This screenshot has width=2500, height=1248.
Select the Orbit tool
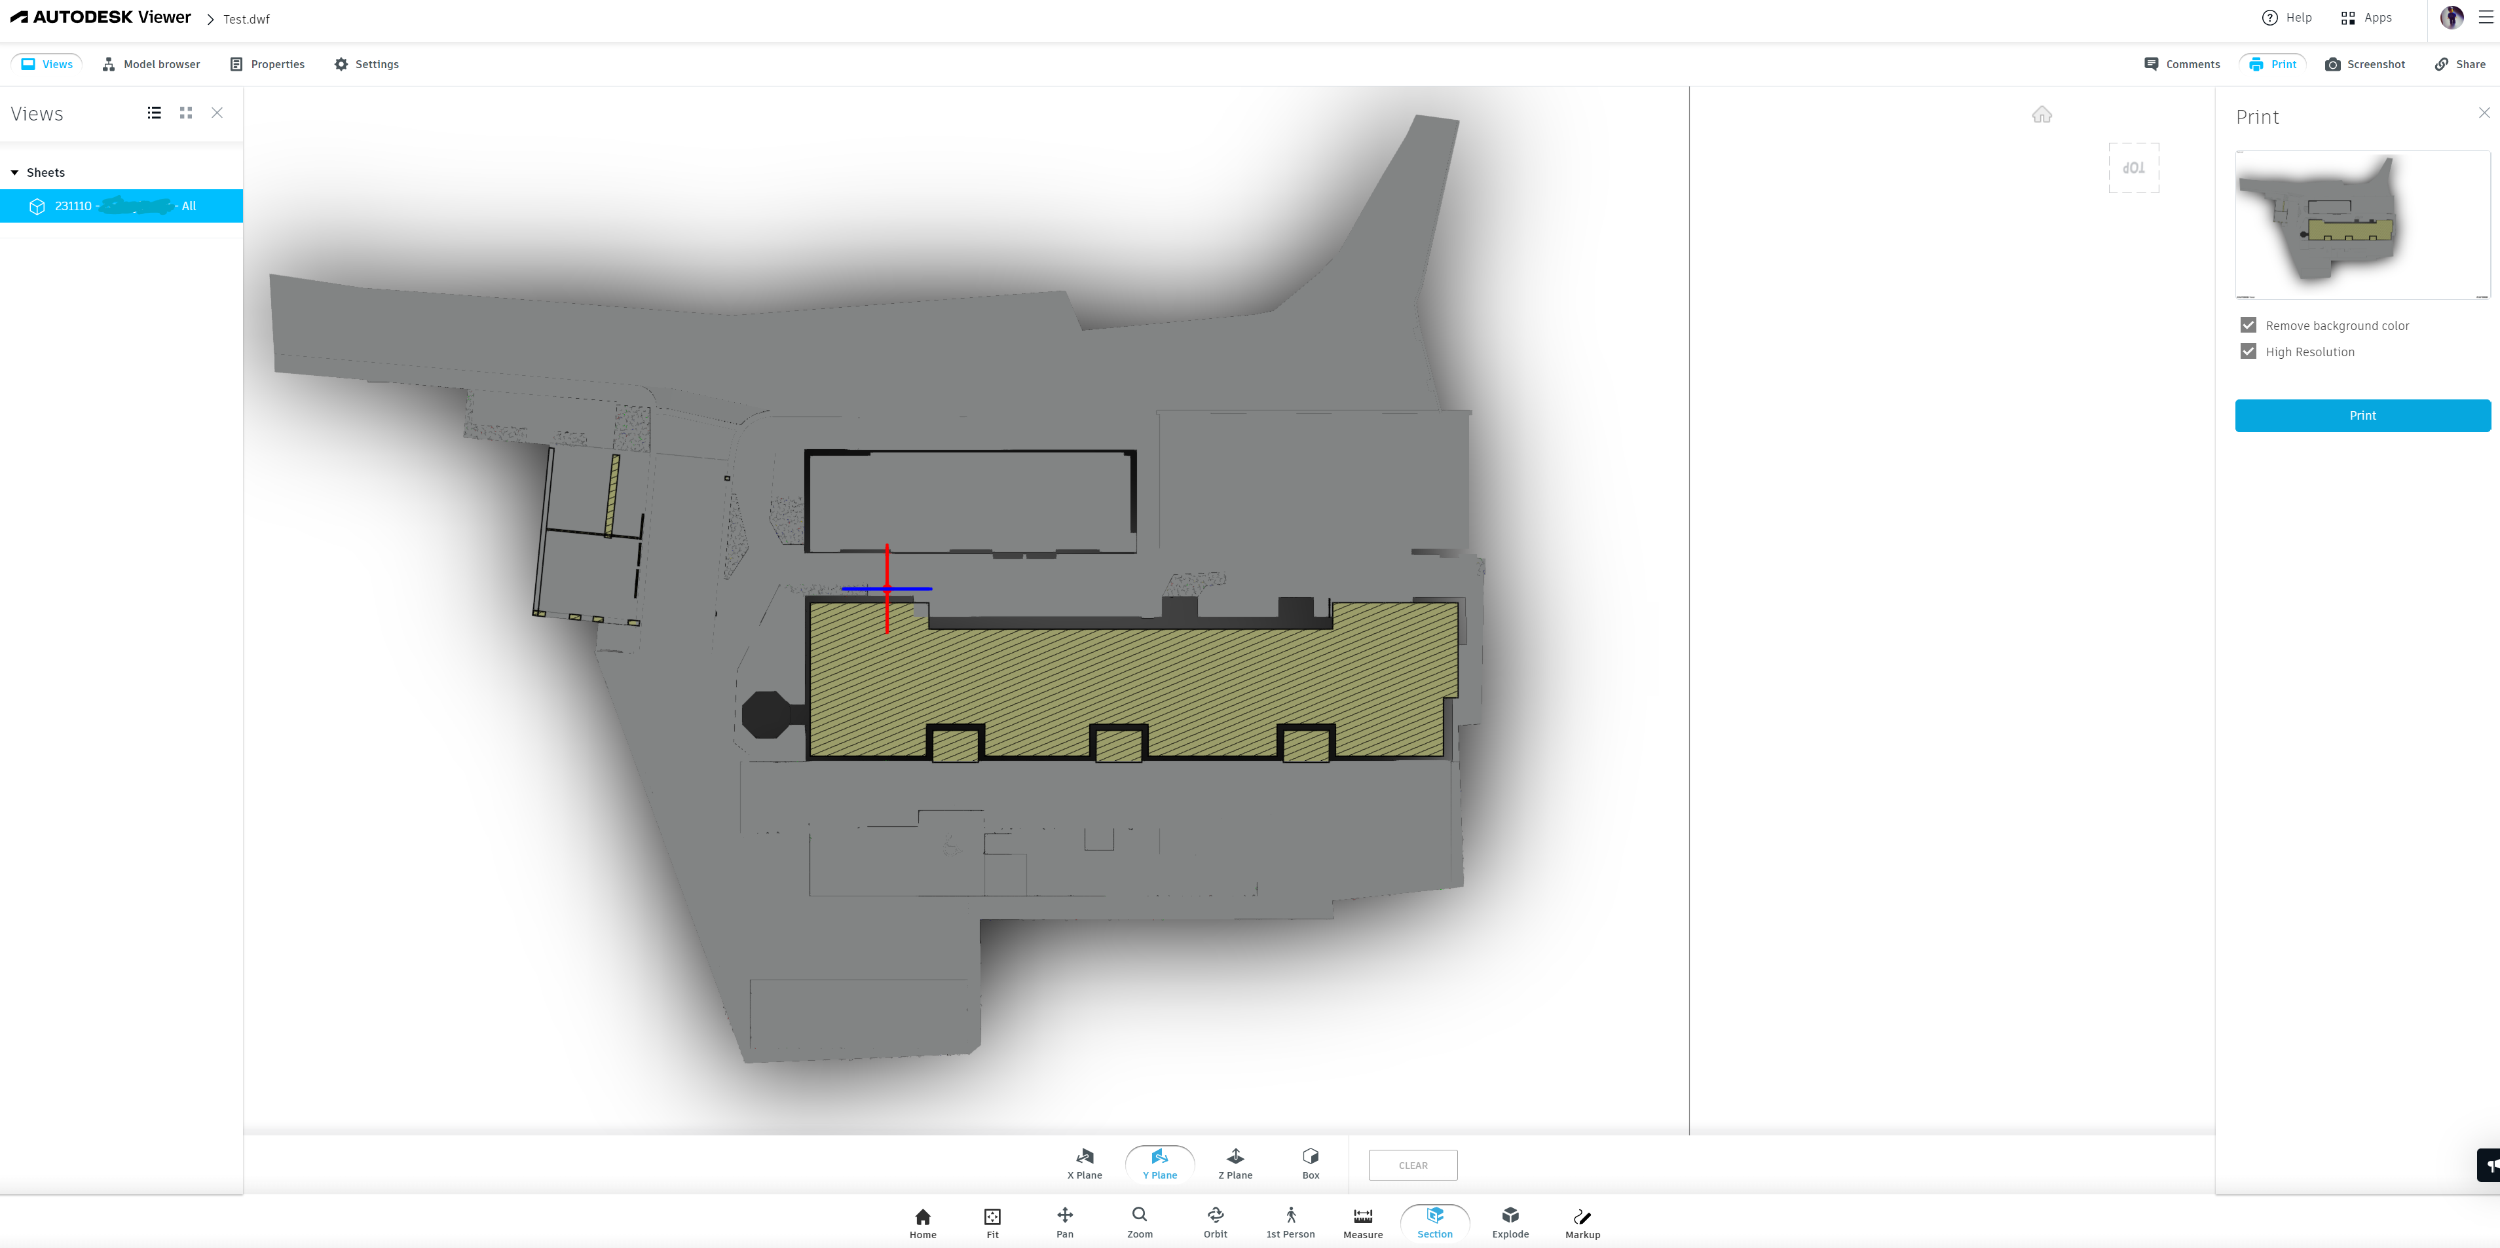[x=1215, y=1221]
